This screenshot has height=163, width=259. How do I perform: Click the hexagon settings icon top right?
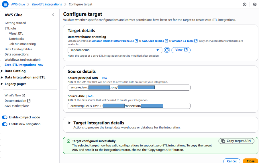tap(255, 4)
